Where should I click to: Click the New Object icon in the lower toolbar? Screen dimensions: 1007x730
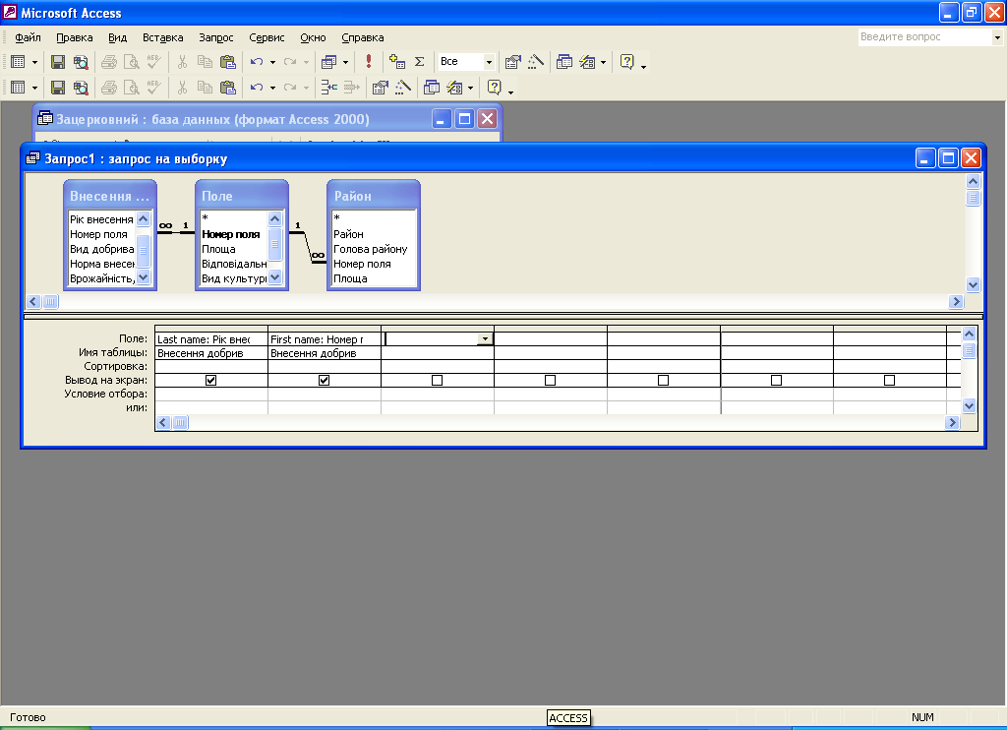coord(454,88)
